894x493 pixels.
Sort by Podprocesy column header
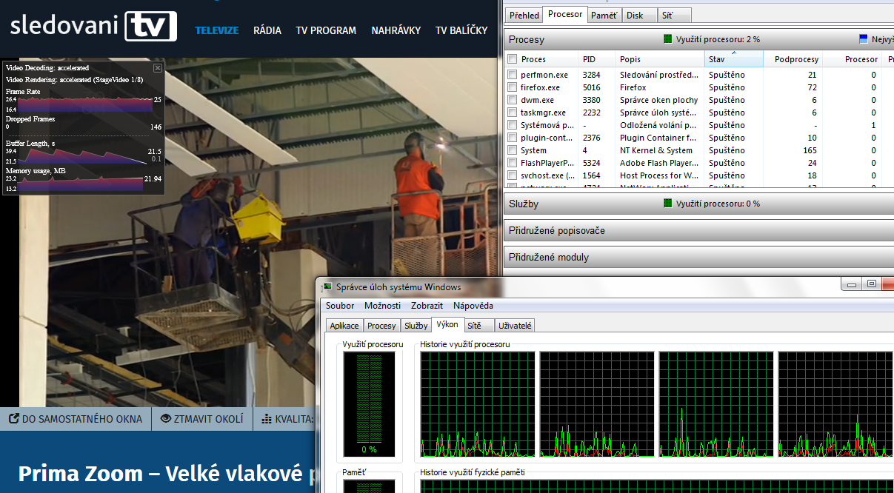pos(793,59)
